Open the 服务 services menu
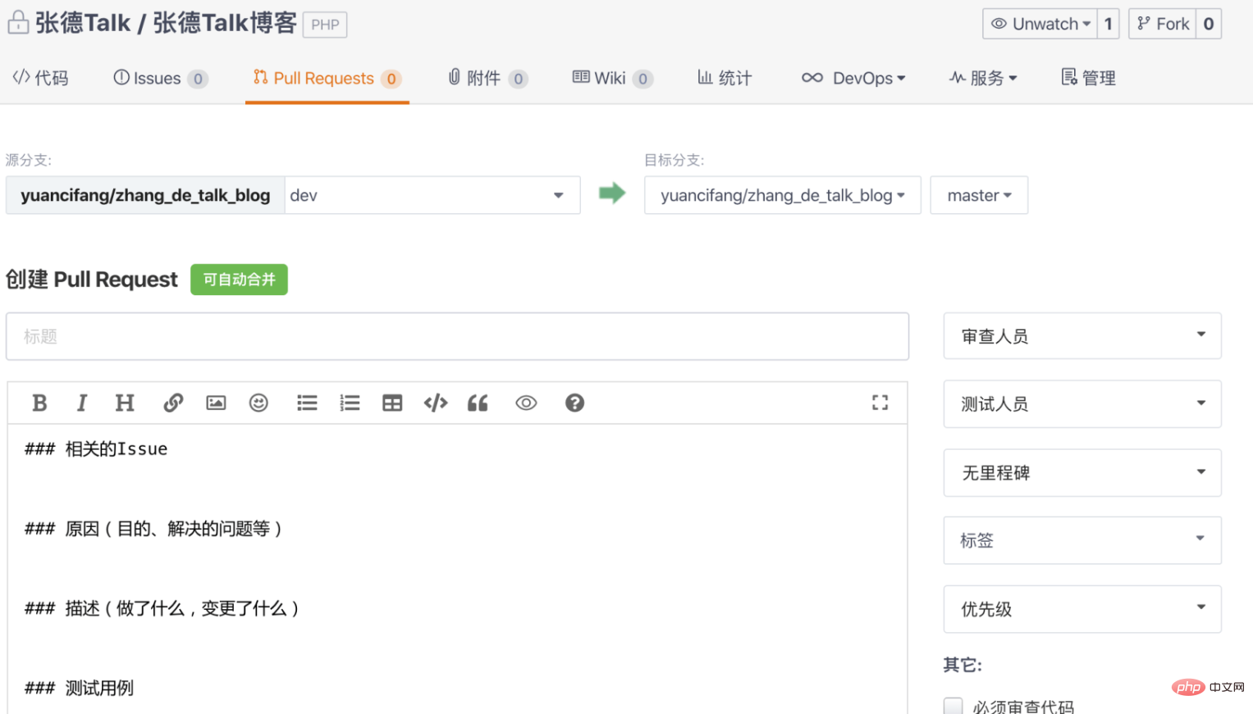This screenshot has width=1253, height=714. point(983,78)
